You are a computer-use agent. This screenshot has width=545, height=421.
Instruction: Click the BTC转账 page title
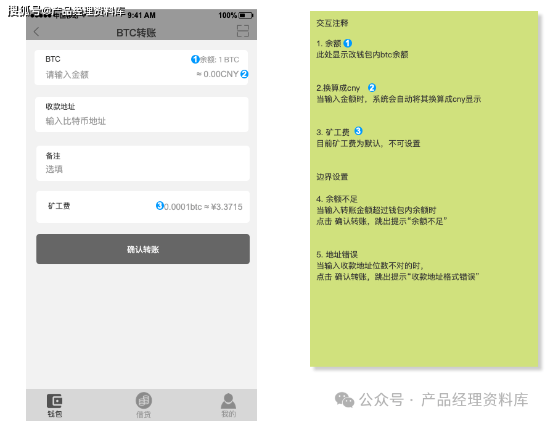pos(136,33)
